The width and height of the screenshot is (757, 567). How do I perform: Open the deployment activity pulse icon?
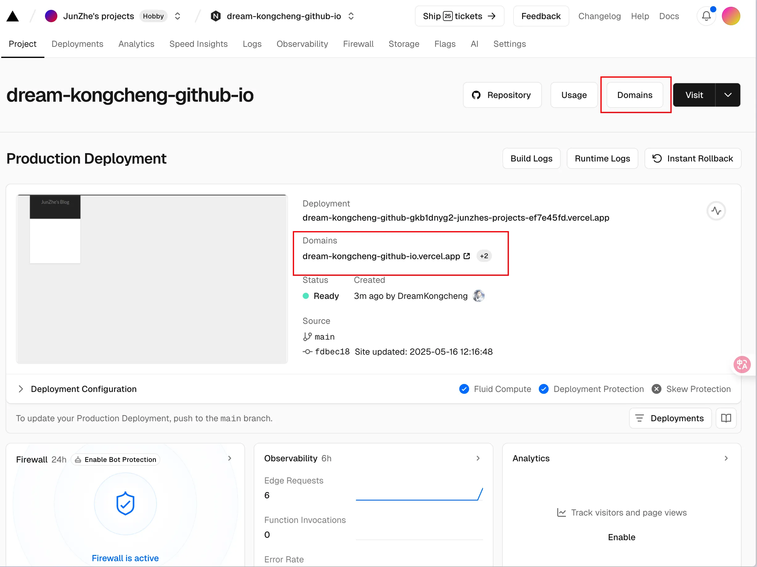point(716,211)
